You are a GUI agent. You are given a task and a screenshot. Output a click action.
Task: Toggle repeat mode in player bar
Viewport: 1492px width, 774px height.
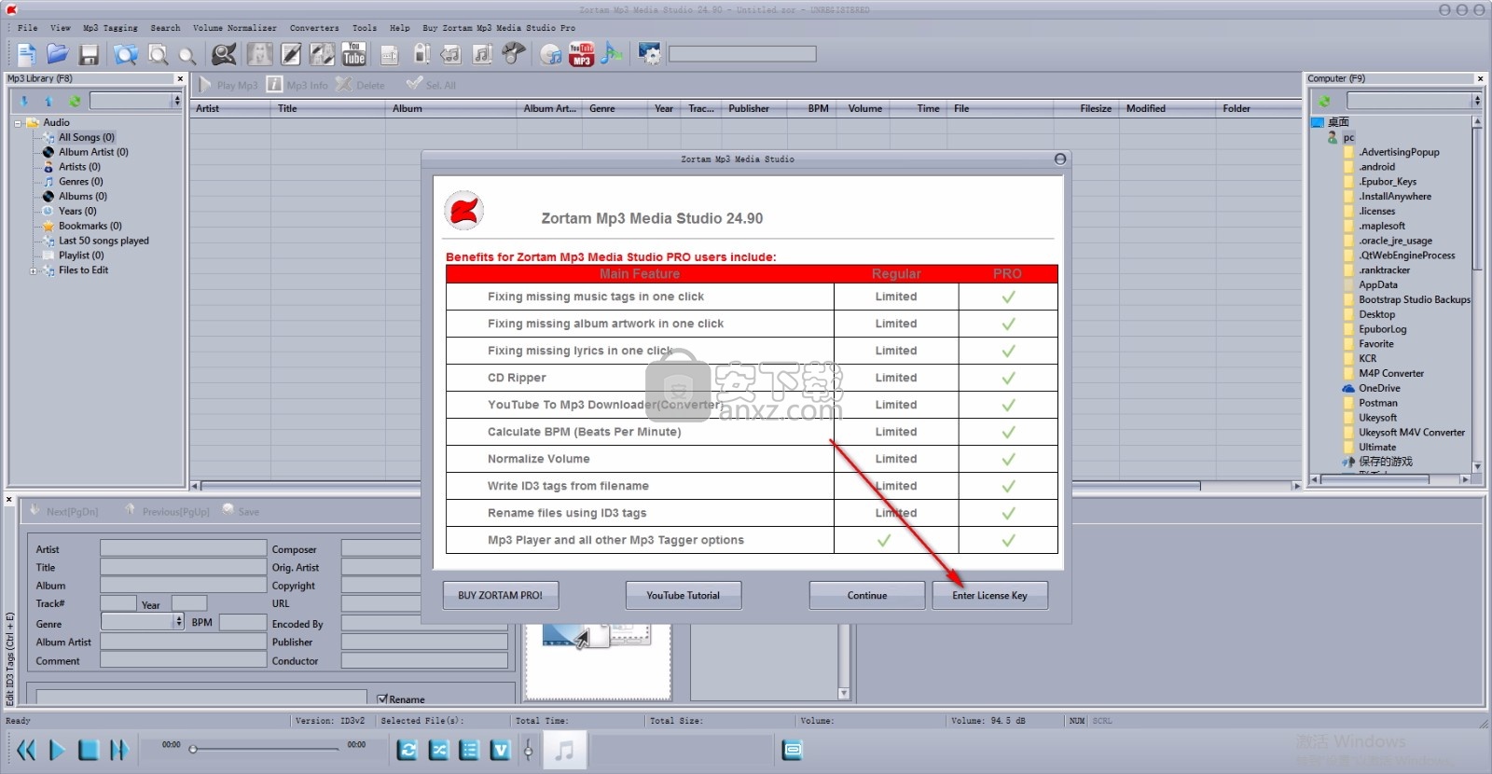pyautogui.click(x=408, y=750)
